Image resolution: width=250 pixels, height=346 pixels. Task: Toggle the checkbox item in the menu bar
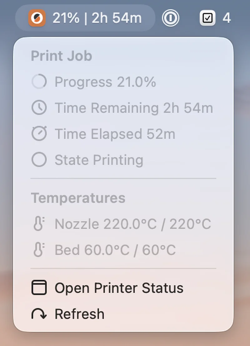click(207, 18)
